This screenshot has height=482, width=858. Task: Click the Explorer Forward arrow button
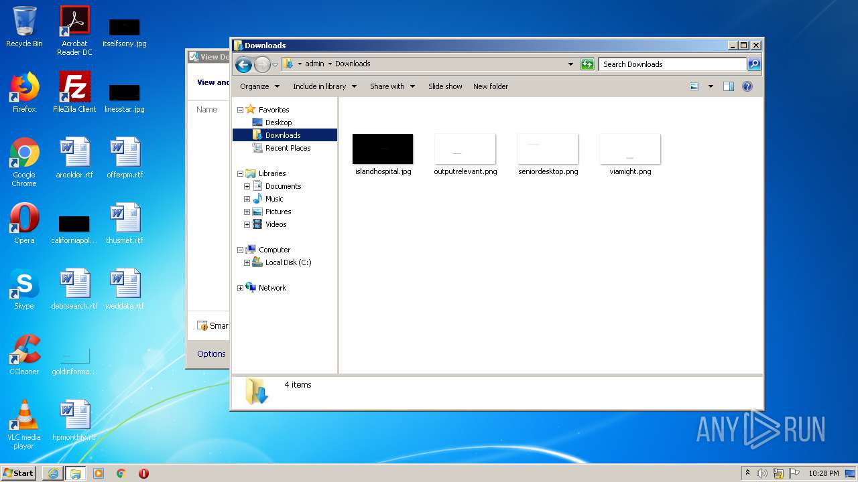pyautogui.click(x=262, y=64)
